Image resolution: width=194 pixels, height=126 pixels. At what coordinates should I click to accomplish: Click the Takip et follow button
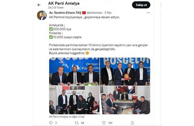pyautogui.click(x=141, y=5)
